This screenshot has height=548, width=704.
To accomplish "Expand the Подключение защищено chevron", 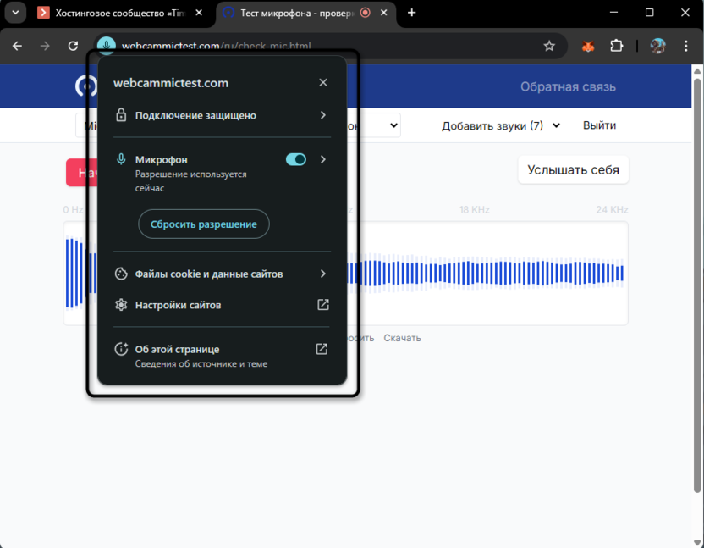I will click(x=323, y=115).
